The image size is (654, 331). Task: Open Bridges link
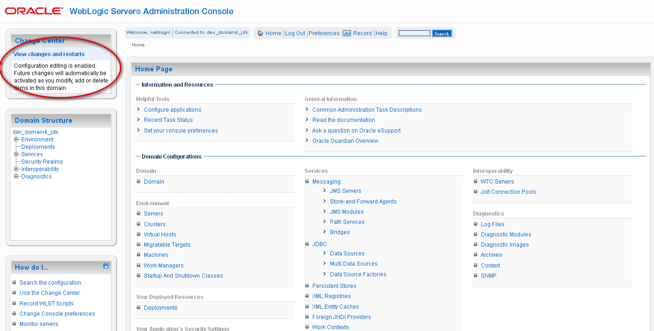(340, 232)
